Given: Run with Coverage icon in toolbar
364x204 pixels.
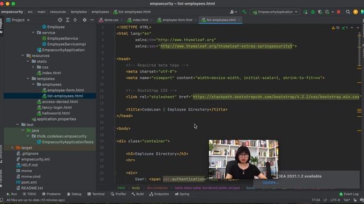Looking at the screenshot, I should point(320,12).
